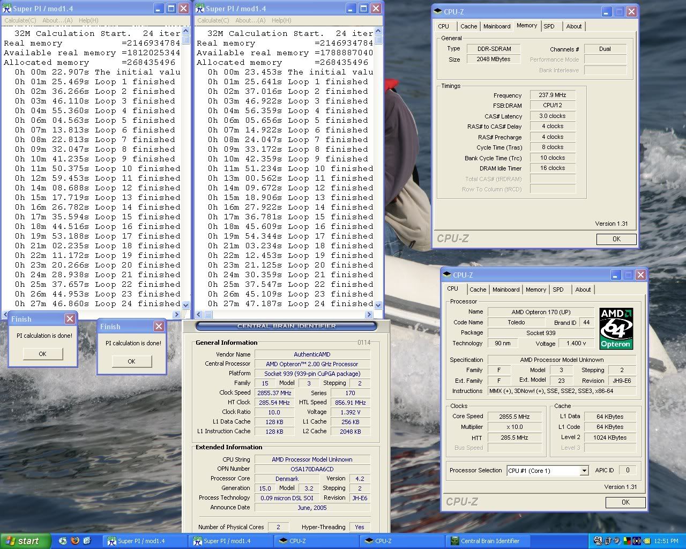Screen dimensions: 686x549
Task: Click the CPU-Z Memory window title icon
Action: point(438,11)
